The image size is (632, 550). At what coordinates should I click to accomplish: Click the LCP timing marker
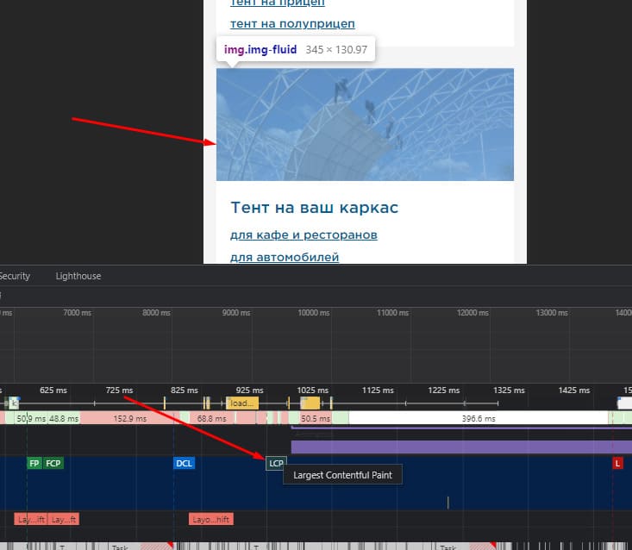point(276,463)
